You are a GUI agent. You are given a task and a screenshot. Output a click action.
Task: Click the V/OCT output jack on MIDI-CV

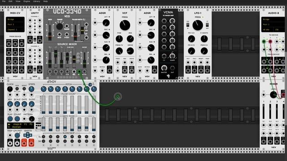point(9,44)
